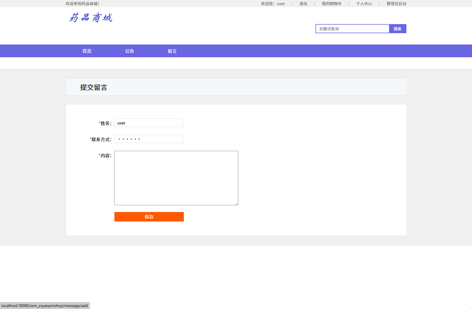Click the textarea resize handle
The width and height of the screenshot is (472, 309).
pos(237,203)
